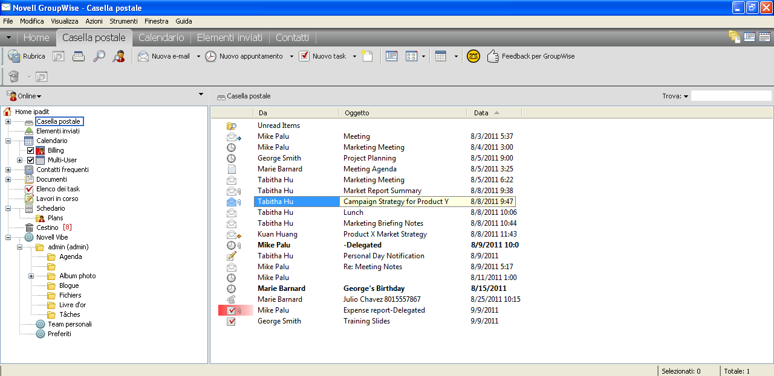Screen dimensions: 774x376
Task: Uncheck the Multi-User calendar checkbox
Action: tap(31, 160)
